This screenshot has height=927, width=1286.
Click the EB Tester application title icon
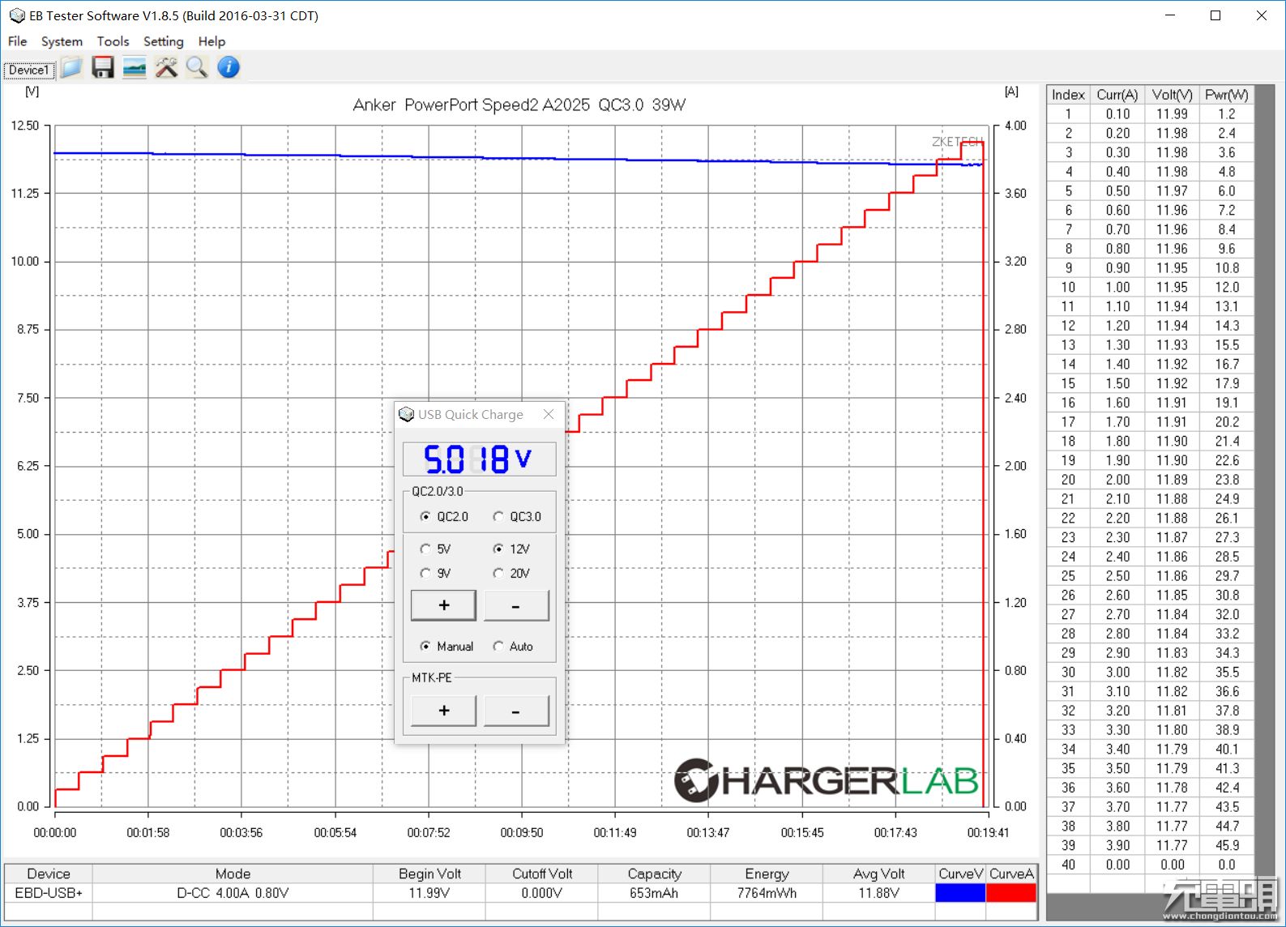(x=16, y=15)
